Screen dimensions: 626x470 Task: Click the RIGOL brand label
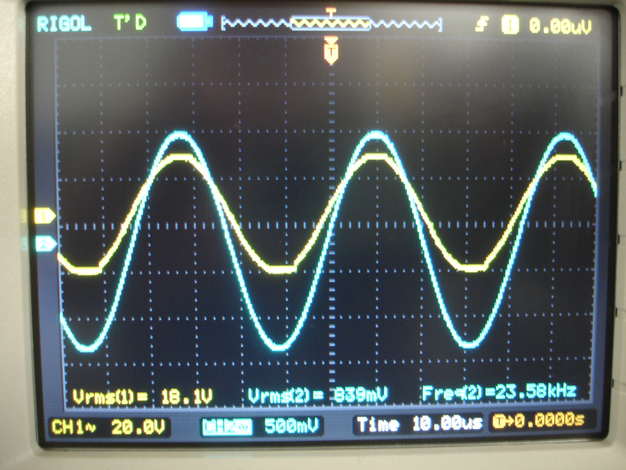coord(64,24)
